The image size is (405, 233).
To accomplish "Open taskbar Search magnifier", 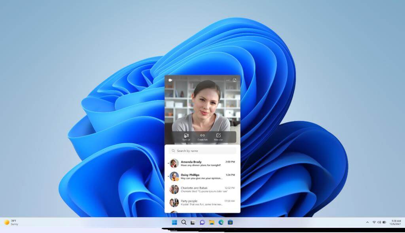I will (184, 222).
